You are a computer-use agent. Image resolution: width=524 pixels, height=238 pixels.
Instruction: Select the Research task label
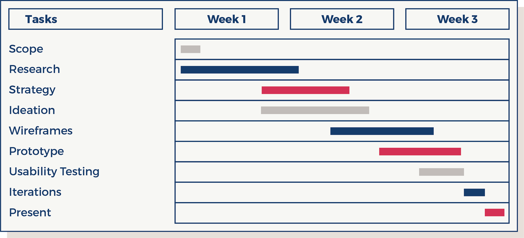coord(34,69)
